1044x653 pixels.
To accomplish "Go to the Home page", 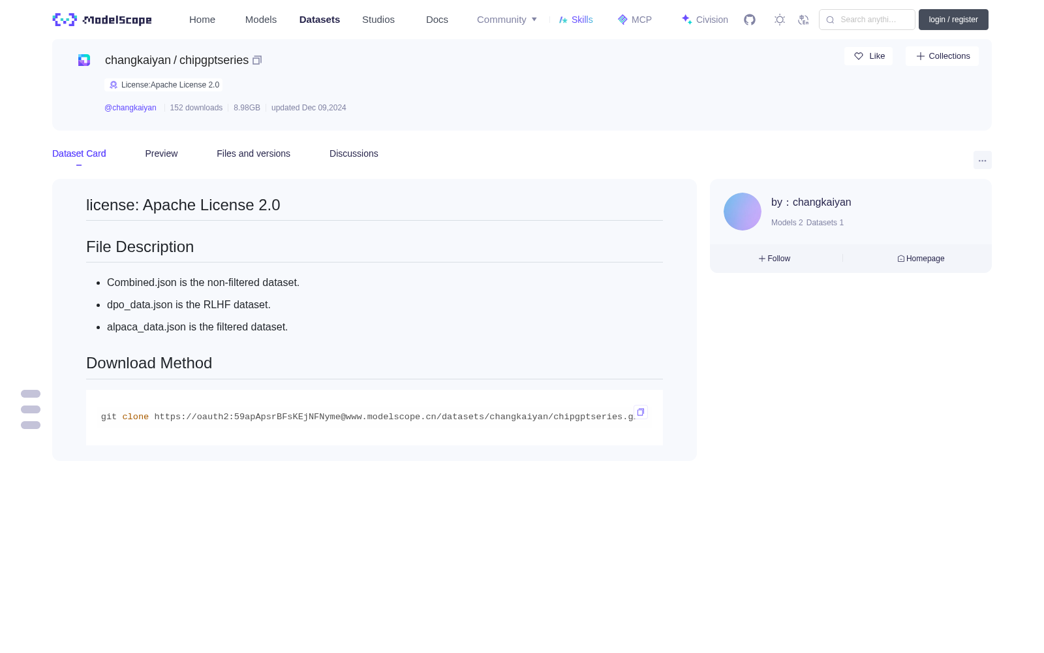I will pos(202,20).
